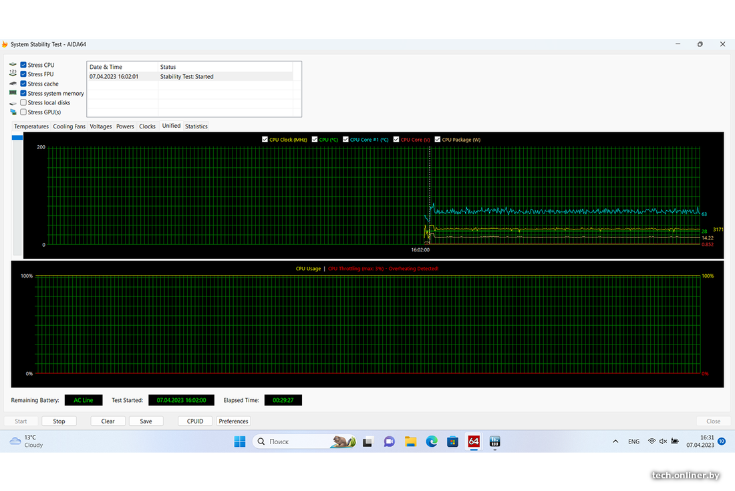Viewport: 735px width, 491px height.
Task: Open the Task View taskbar icon
Action: coord(367,441)
